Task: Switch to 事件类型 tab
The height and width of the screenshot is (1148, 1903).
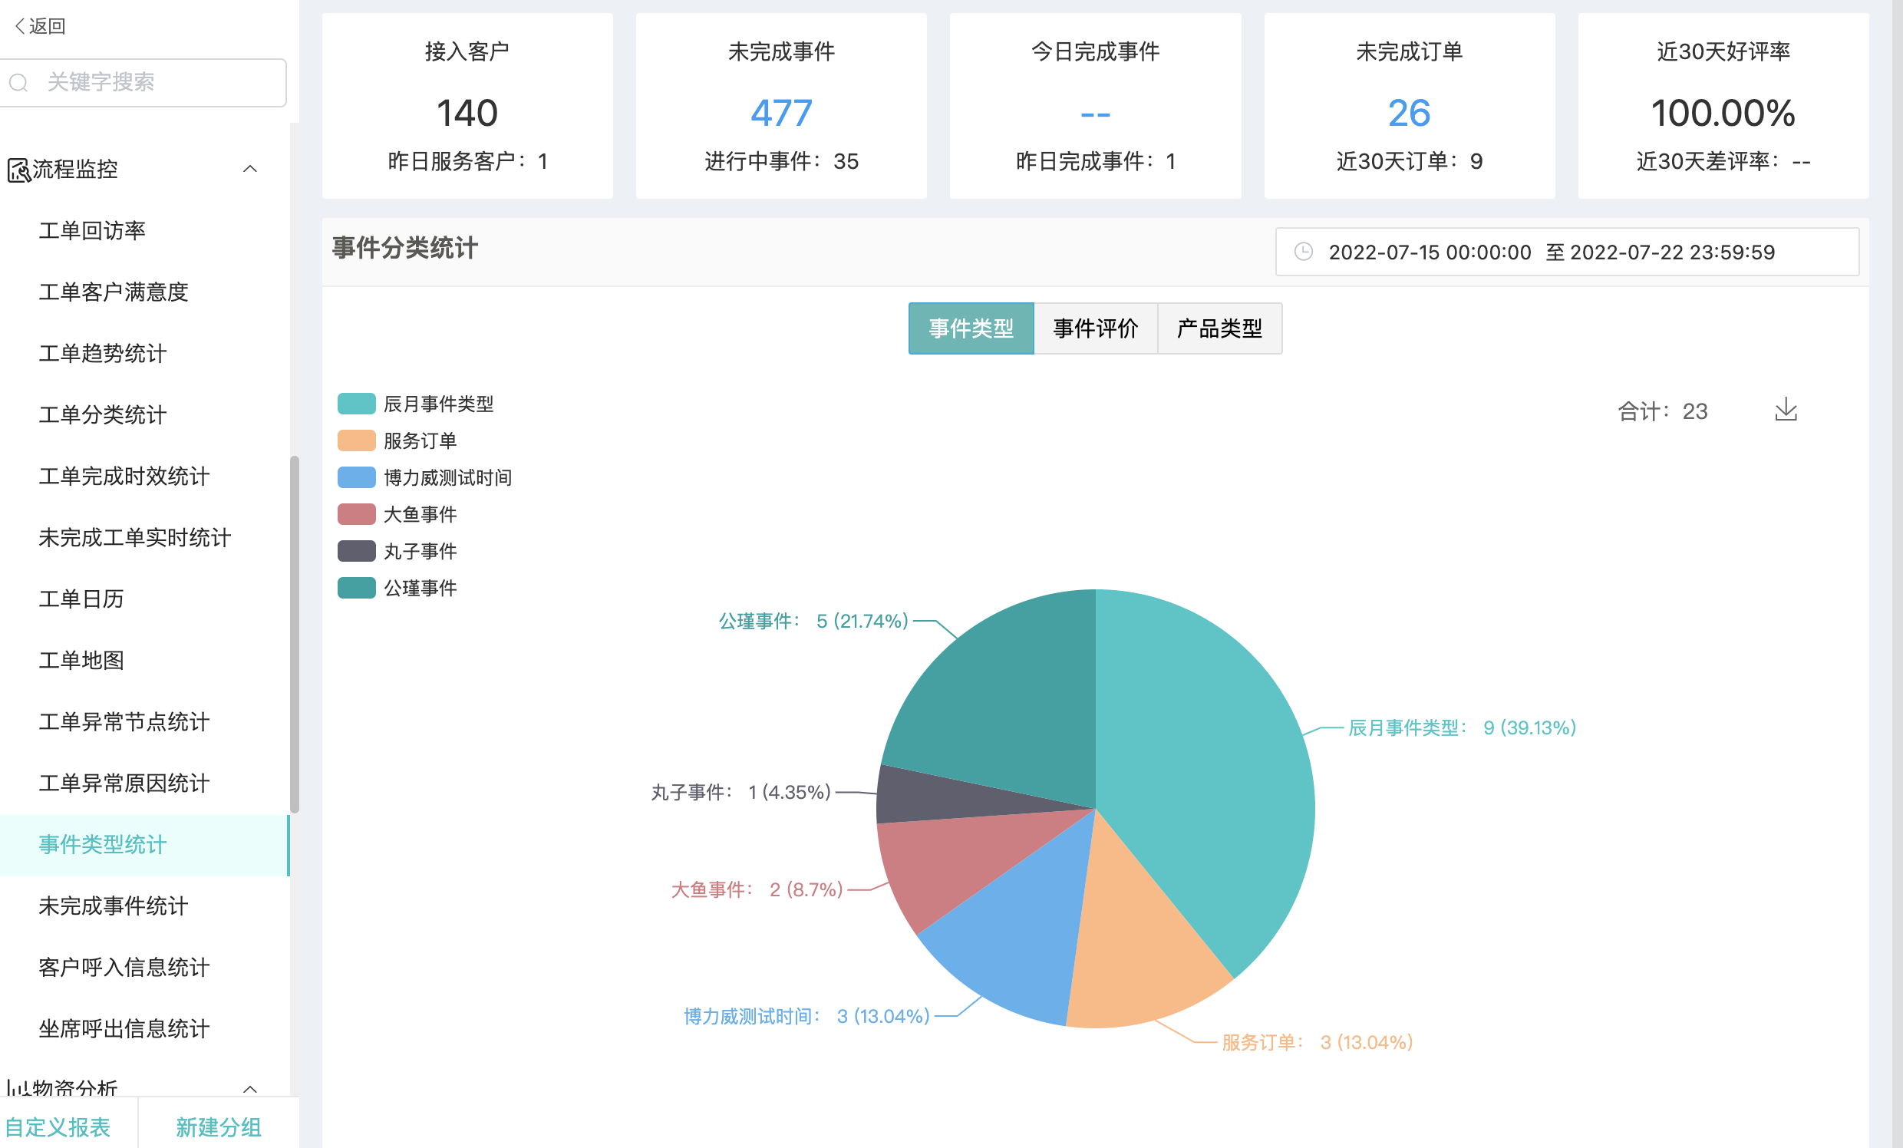Action: point(971,328)
